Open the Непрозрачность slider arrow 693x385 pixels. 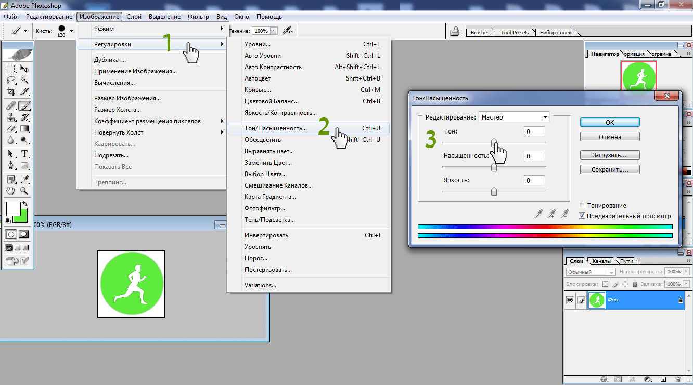tap(686, 272)
